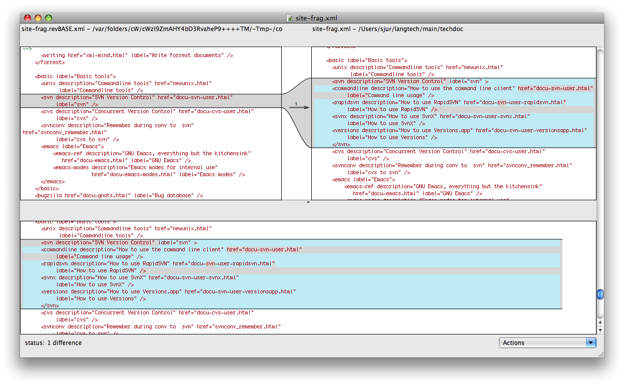Click the site-frag.xml document icon in title bar

(289, 19)
